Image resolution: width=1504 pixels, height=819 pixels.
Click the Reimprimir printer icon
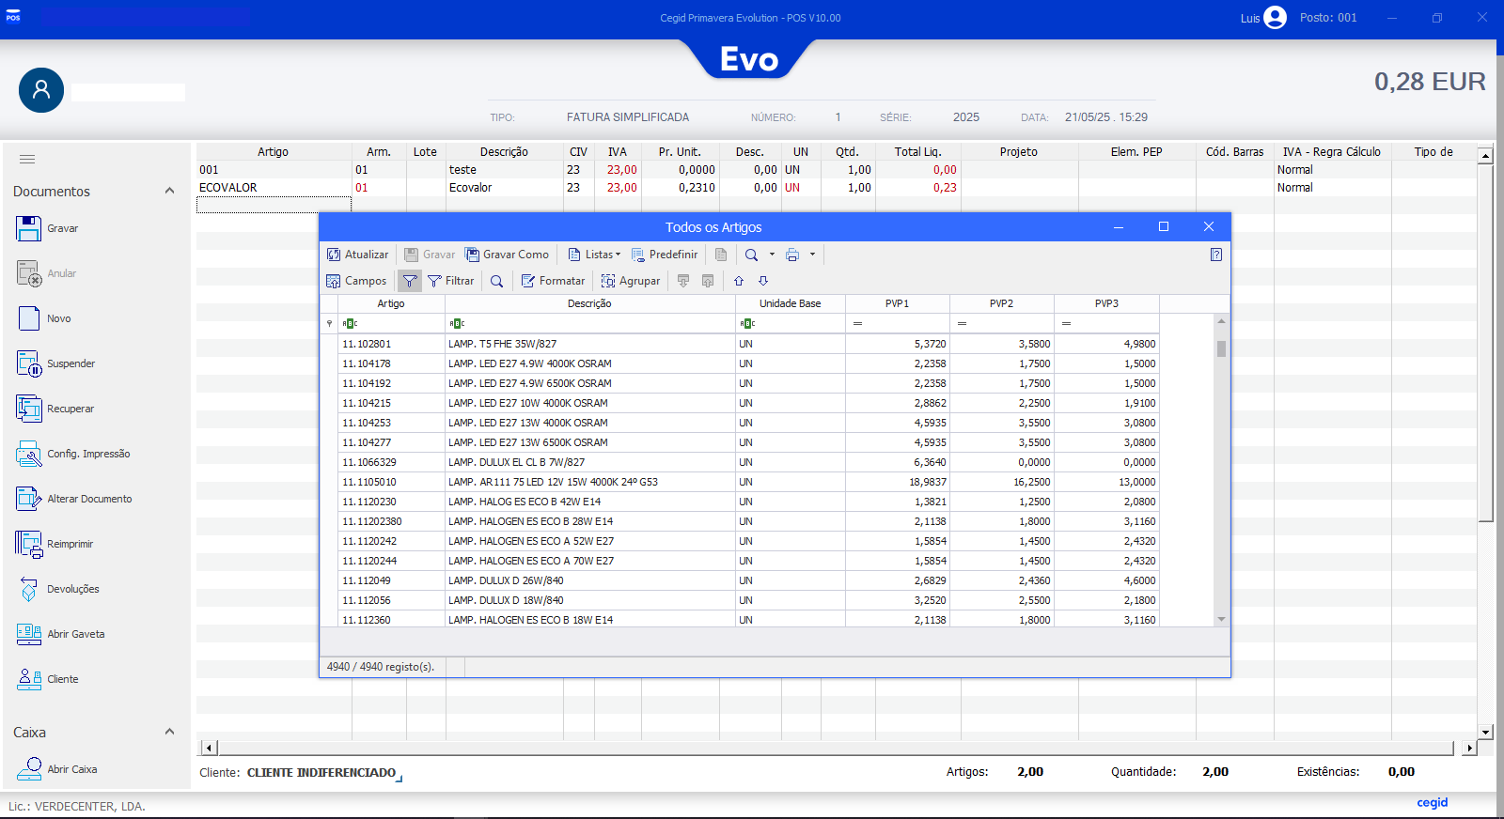pos(29,544)
